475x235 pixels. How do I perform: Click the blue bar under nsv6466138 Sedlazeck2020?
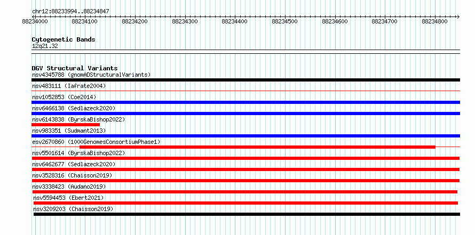(x=246, y=114)
